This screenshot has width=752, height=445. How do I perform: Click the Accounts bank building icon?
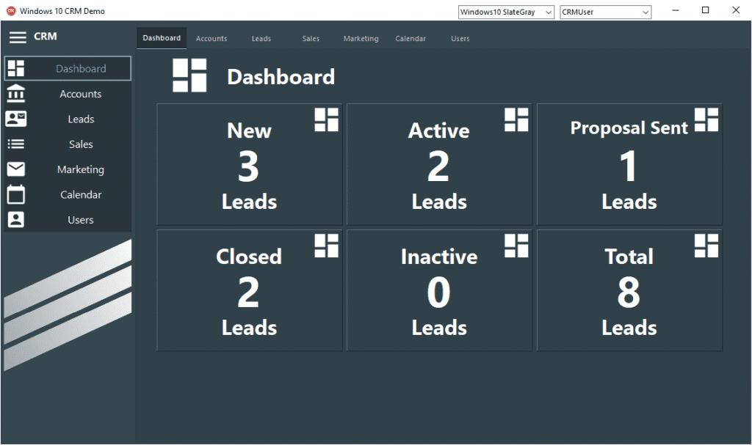tap(16, 93)
